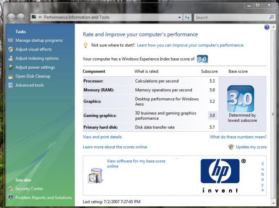Screen dimensions: 279x208
Task: Maximize the window
Action: (x=258, y=6)
